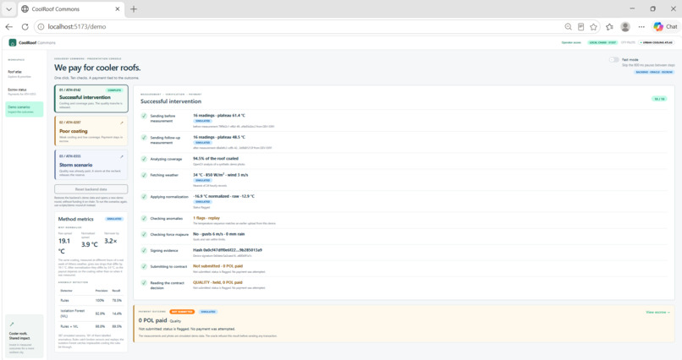The image size is (682, 360).
Task: Click the green check beside Checking force majeure
Action: click(144, 234)
